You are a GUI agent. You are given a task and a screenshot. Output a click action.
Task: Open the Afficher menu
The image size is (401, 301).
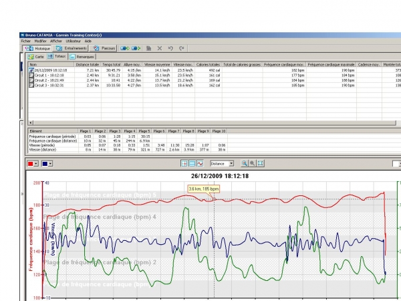point(56,41)
